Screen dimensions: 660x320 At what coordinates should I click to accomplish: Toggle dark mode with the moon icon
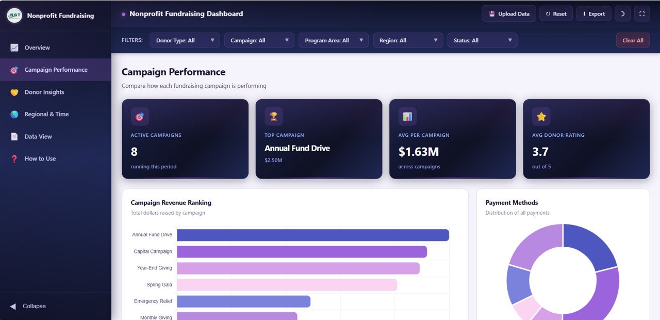point(622,13)
